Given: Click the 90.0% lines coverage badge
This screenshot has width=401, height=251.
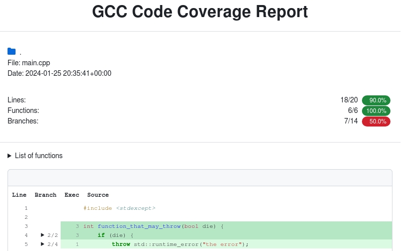Looking at the screenshot, I should point(376,100).
